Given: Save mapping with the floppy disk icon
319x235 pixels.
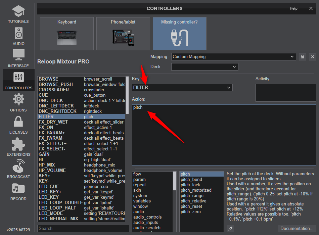Looking at the screenshot, I should 303,57.
